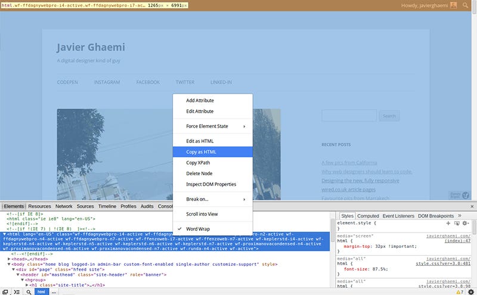Image resolution: width=477 pixels, height=295 pixels.
Task: Switch to the Resources tab
Action: click(x=39, y=206)
